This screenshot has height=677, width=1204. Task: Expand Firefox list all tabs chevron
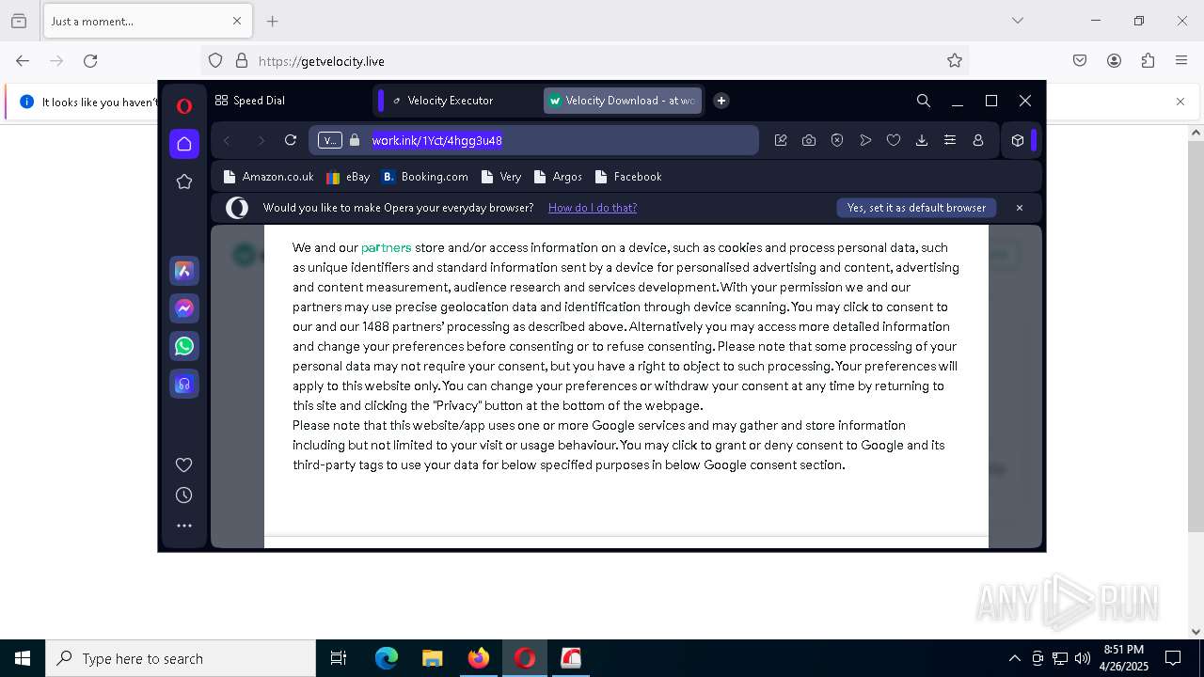pos(1018,21)
